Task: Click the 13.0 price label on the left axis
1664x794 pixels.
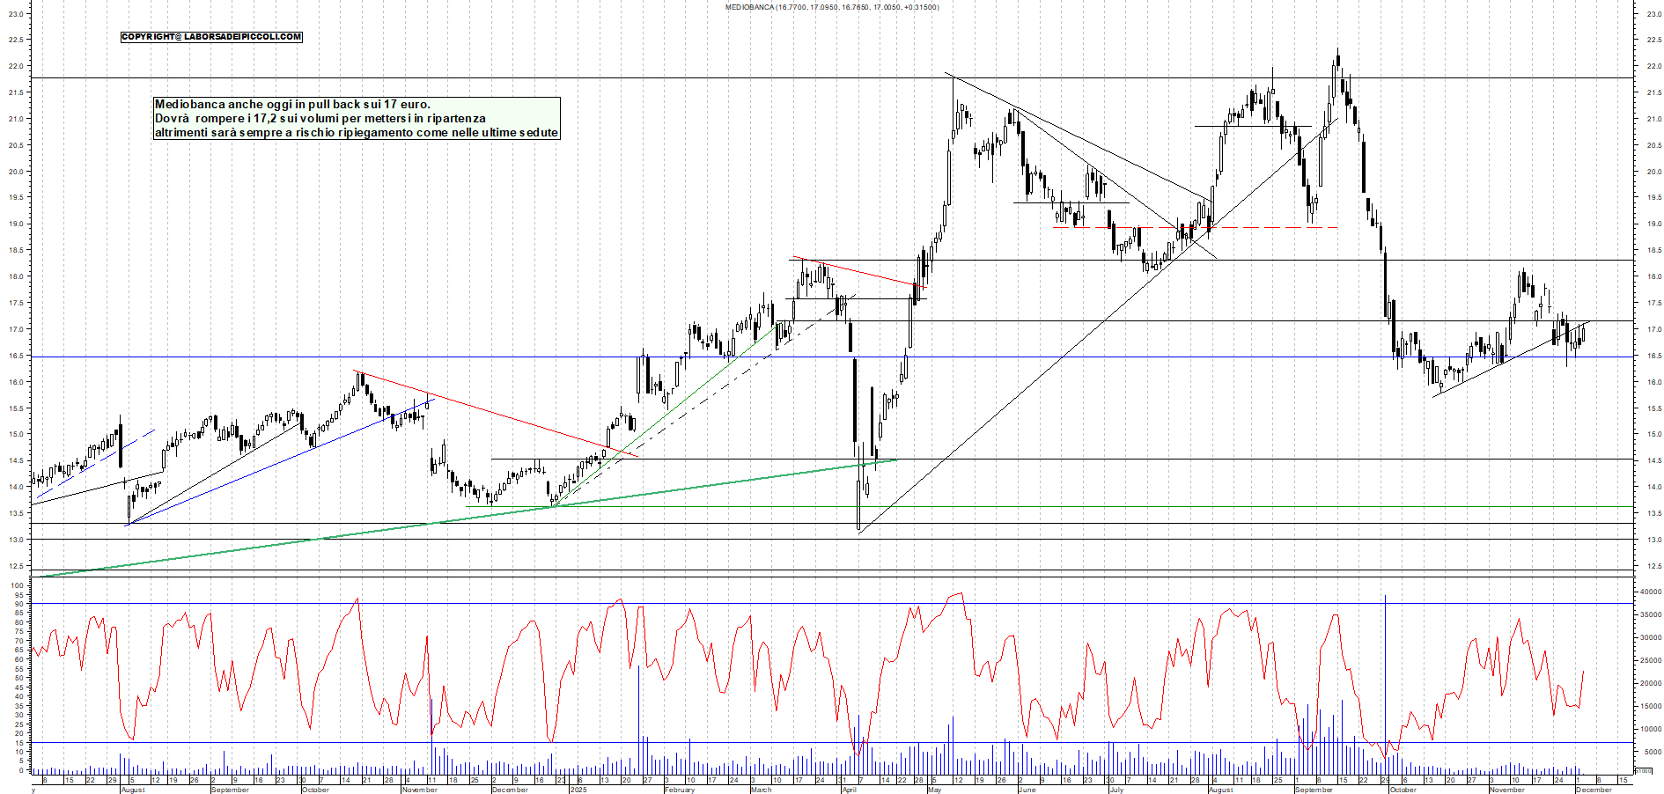Action: (x=16, y=540)
